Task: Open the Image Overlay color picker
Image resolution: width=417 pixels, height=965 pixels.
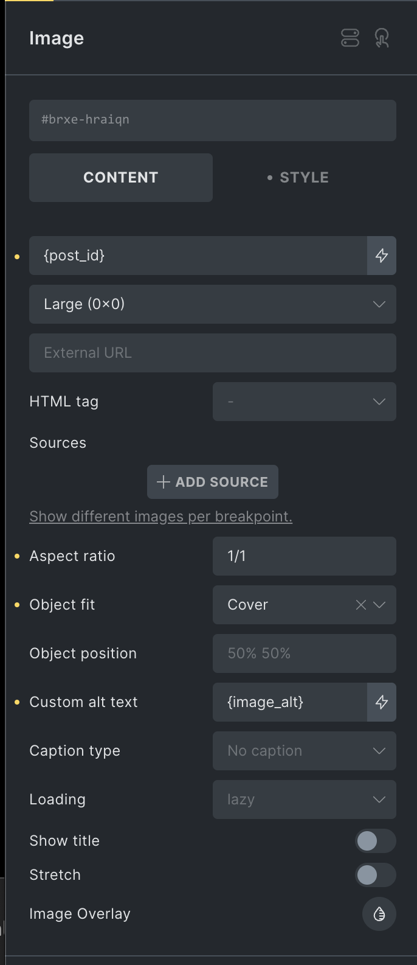Action: (x=379, y=914)
